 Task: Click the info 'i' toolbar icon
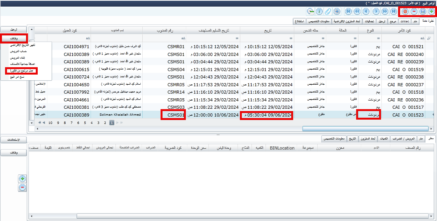[x=320, y=12]
